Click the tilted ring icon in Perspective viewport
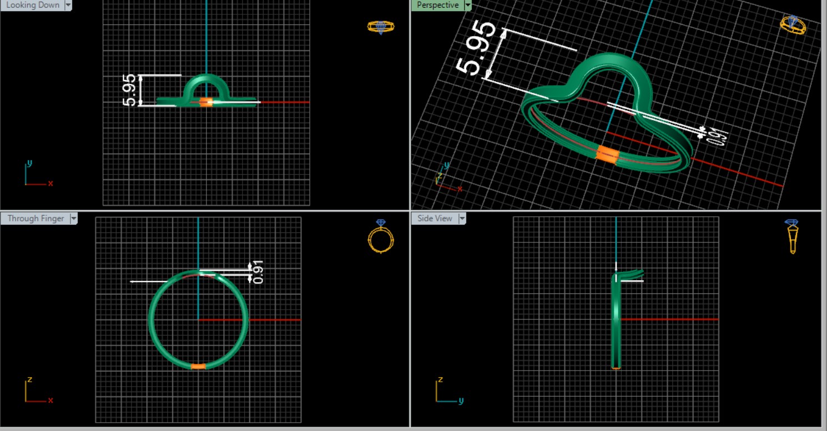Image resolution: width=827 pixels, height=431 pixels. coord(793,24)
